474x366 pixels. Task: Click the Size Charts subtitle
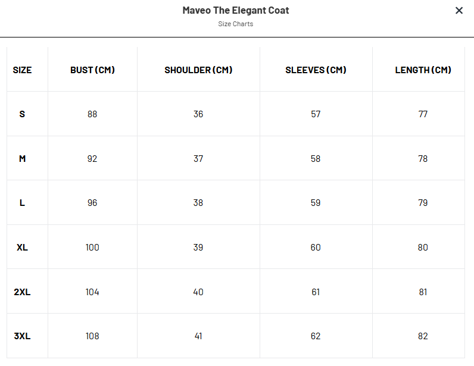[236, 24]
